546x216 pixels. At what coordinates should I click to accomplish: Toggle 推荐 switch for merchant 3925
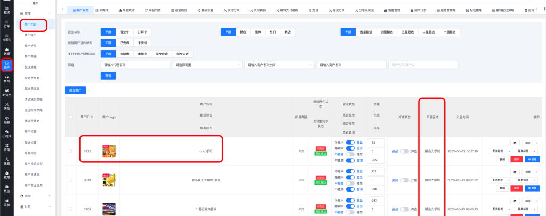click(350, 154)
